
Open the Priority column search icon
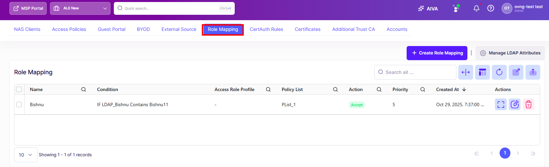pyautogui.click(x=423, y=89)
